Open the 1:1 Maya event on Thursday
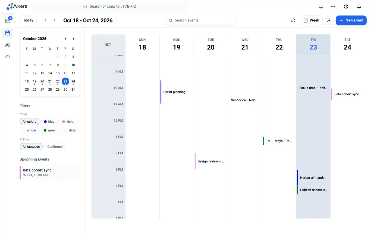This screenshot has height=234, width=371. point(279,141)
